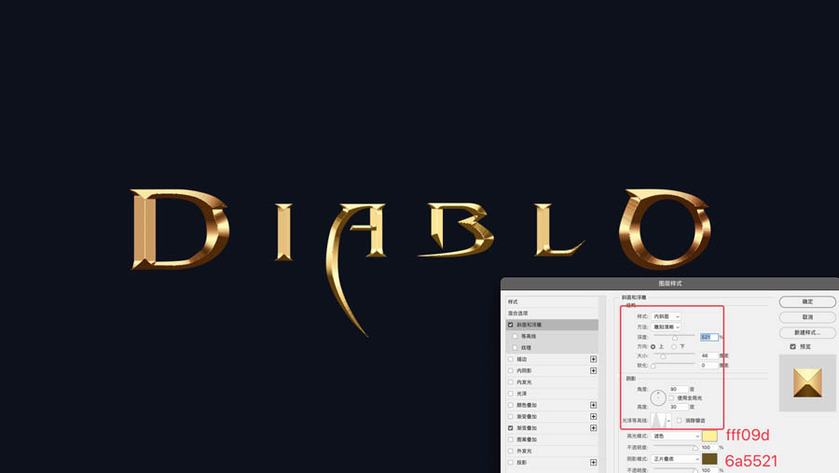Click the 确定 button
The width and height of the screenshot is (839, 473).
(x=807, y=302)
